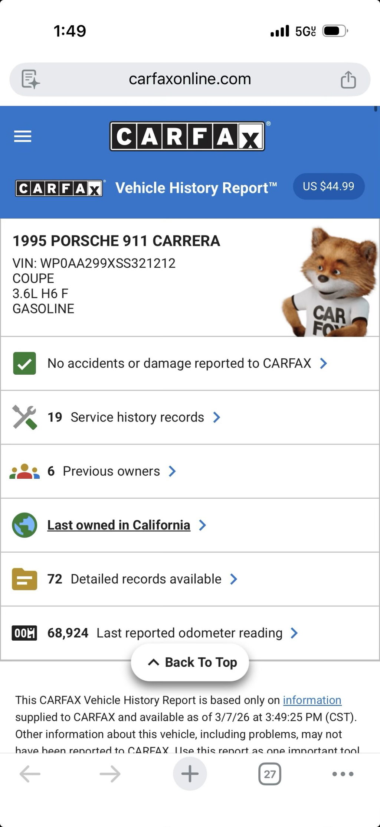Follow the Last owned in California link

[x=118, y=525]
